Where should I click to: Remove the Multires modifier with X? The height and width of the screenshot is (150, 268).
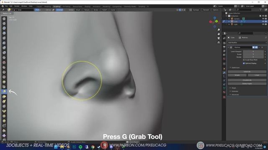tap(262, 47)
